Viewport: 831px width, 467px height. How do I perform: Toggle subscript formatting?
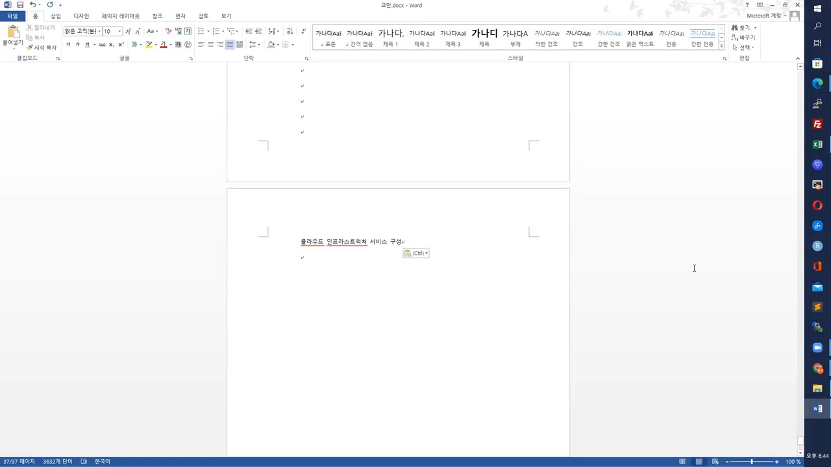tap(111, 45)
